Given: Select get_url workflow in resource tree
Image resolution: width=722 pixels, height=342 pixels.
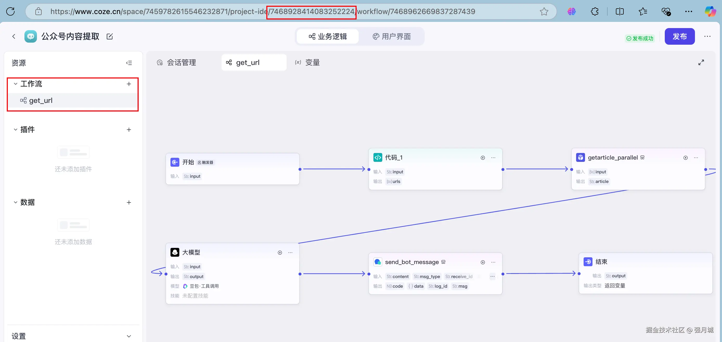Looking at the screenshot, I should pos(41,100).
